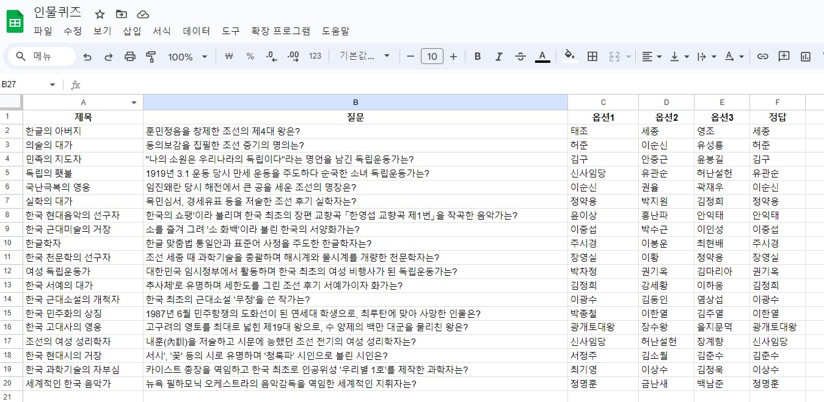This screenshot has height=402, width=824.
Task: Click the merge cells icon
Action: coord(614,56)
